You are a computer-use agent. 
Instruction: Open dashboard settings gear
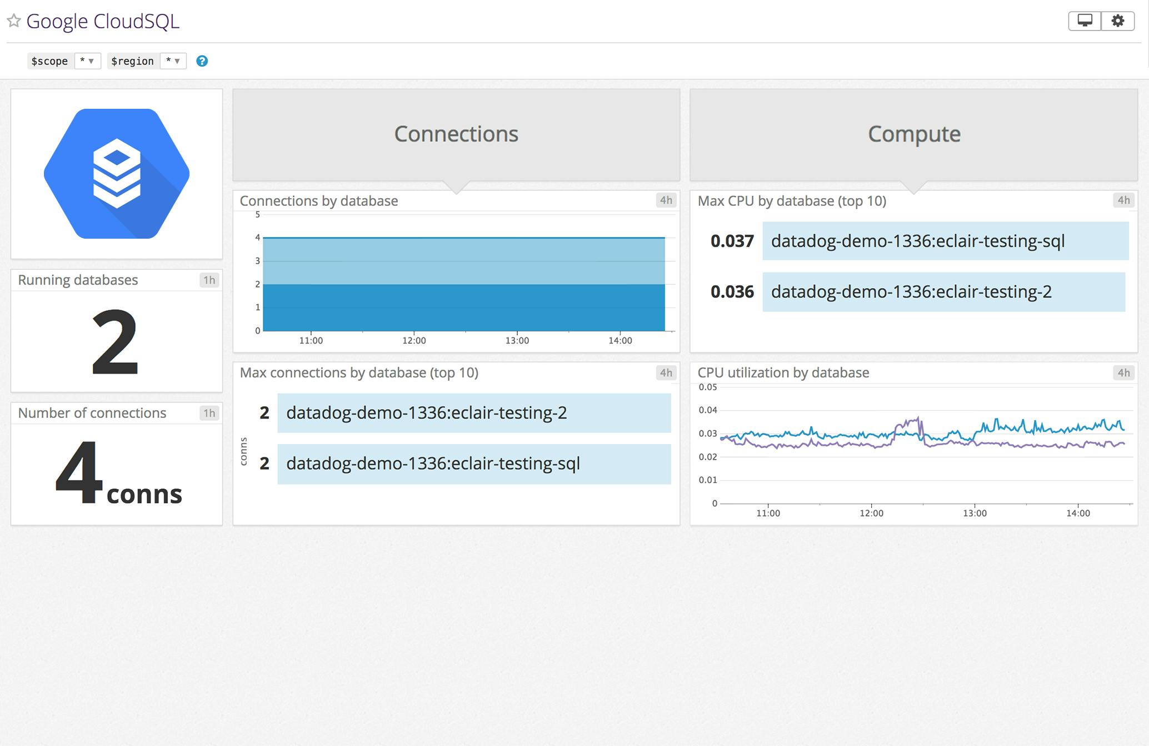(x=1118, y=21)
